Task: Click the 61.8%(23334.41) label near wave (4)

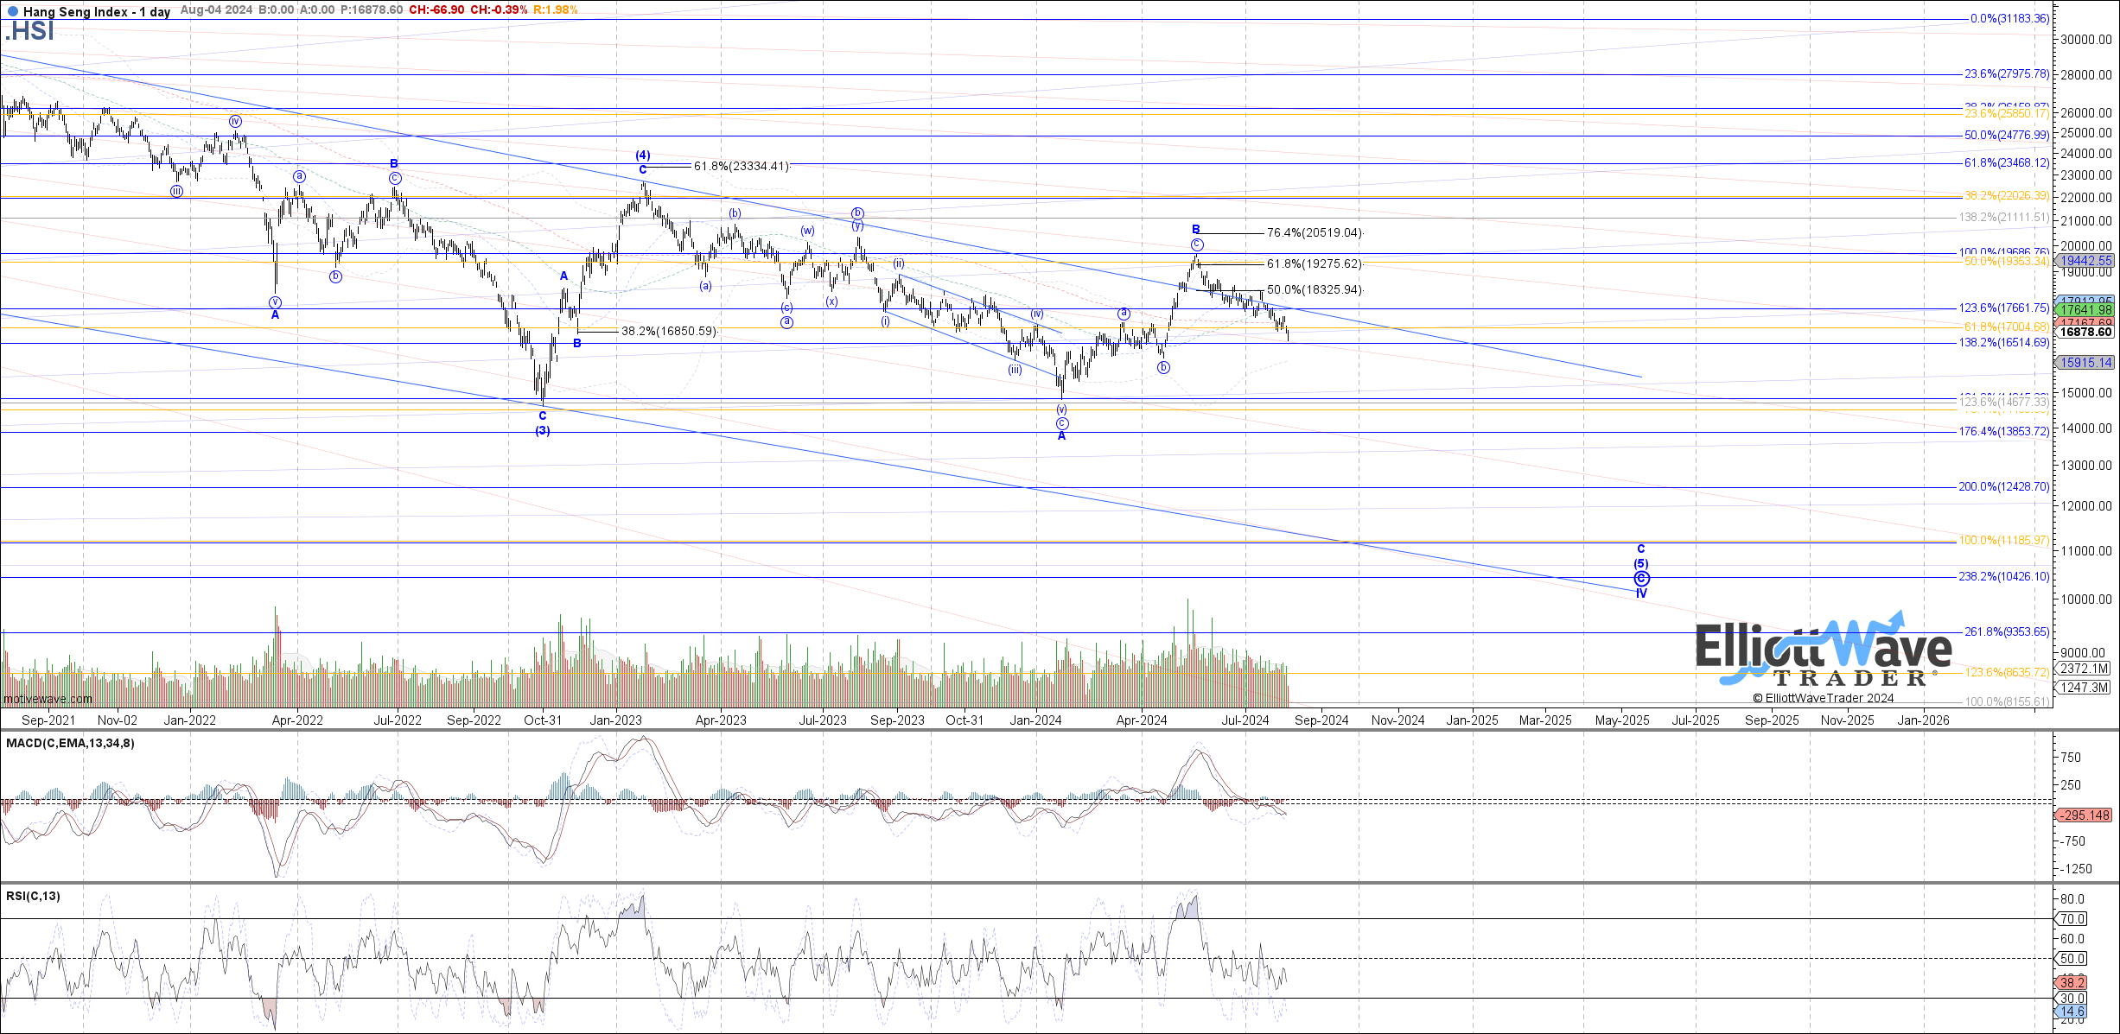Action: [742, 166]
